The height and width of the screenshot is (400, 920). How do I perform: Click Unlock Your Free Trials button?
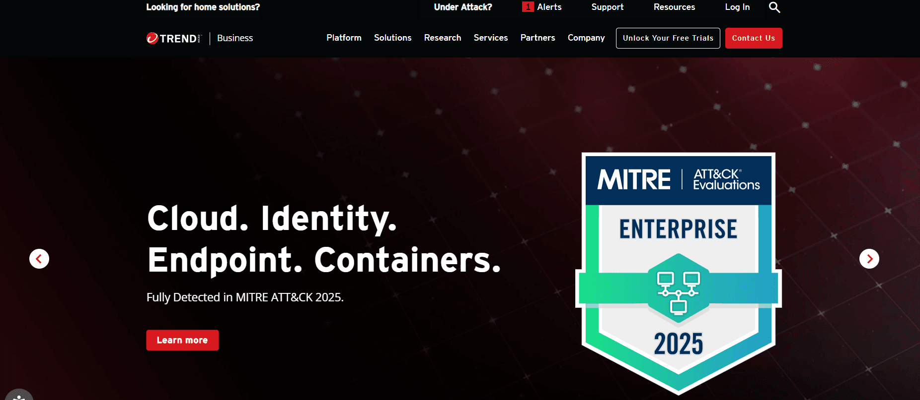(x=668, y=38)
